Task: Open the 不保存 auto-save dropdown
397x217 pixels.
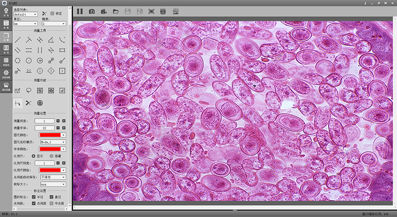Action: [53, 177]
